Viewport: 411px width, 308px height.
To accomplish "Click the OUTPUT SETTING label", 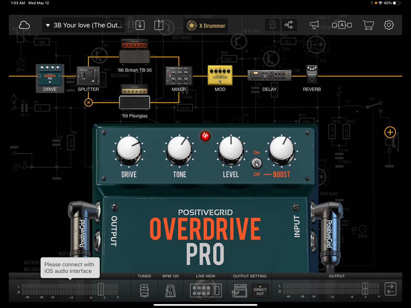I will [x=250, y=276].
